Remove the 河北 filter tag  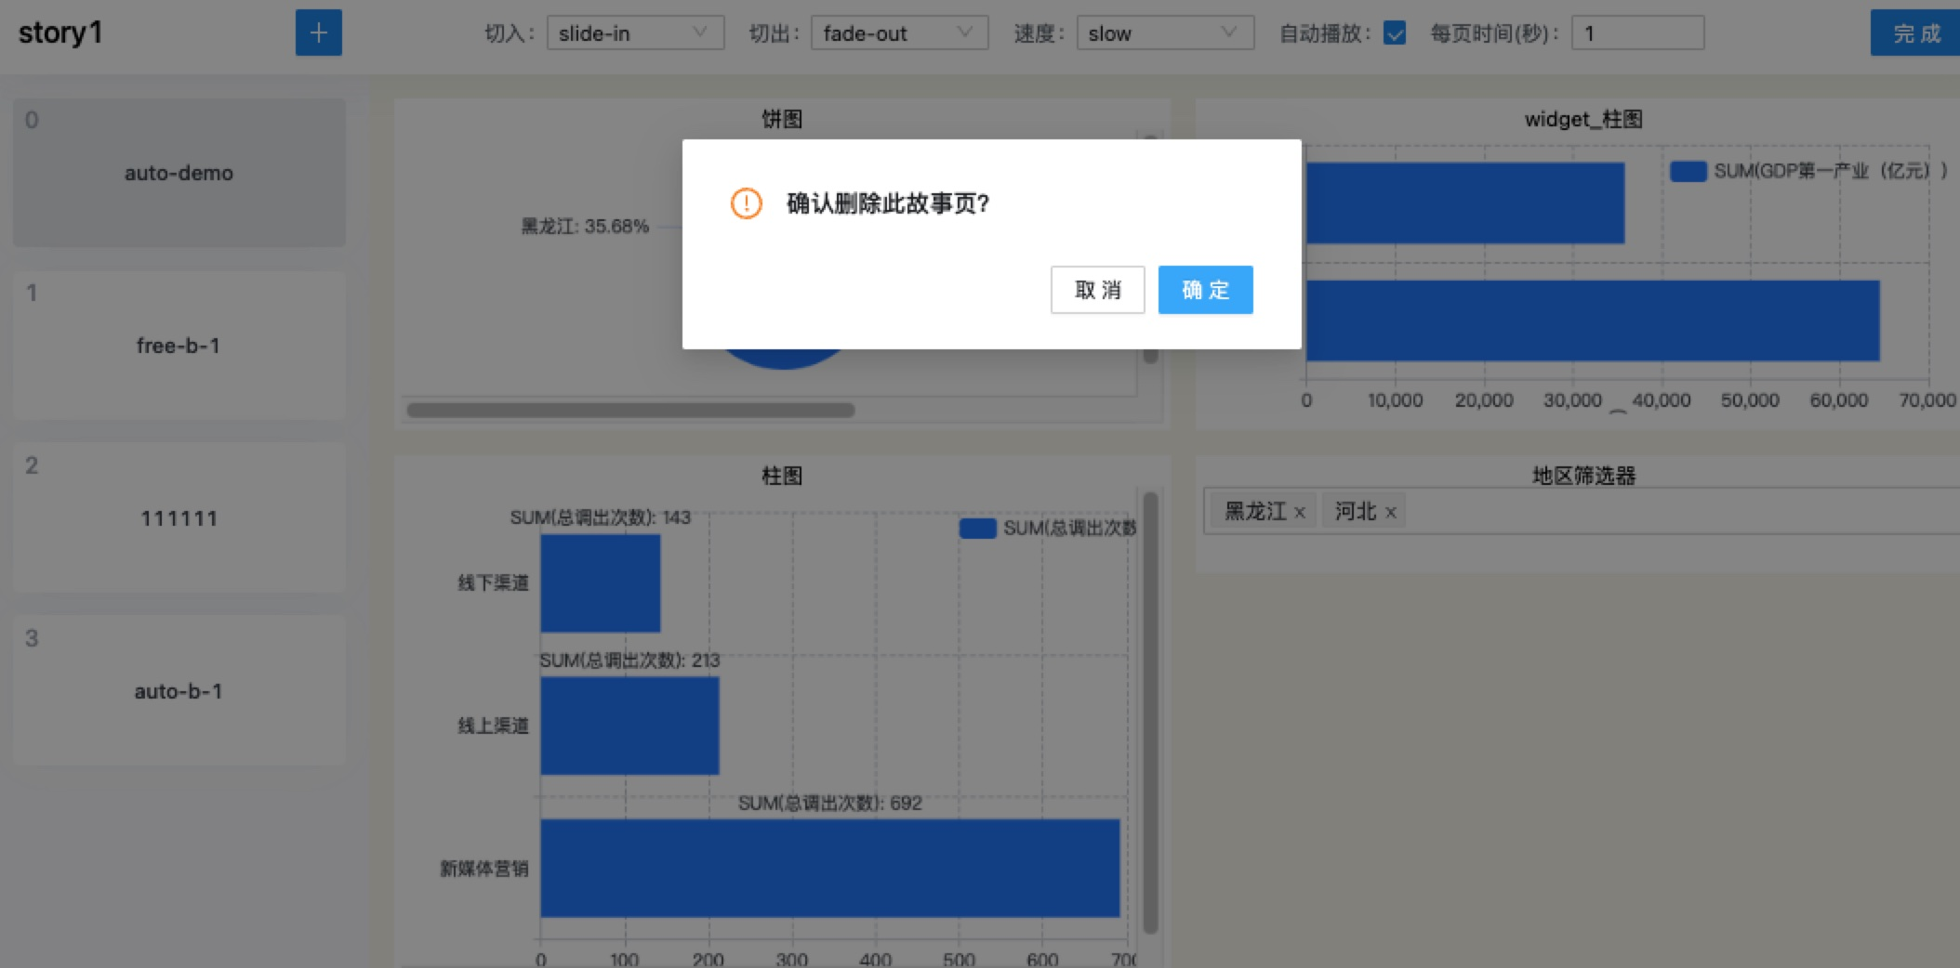pyautogui.click(x=1391, y=513)
